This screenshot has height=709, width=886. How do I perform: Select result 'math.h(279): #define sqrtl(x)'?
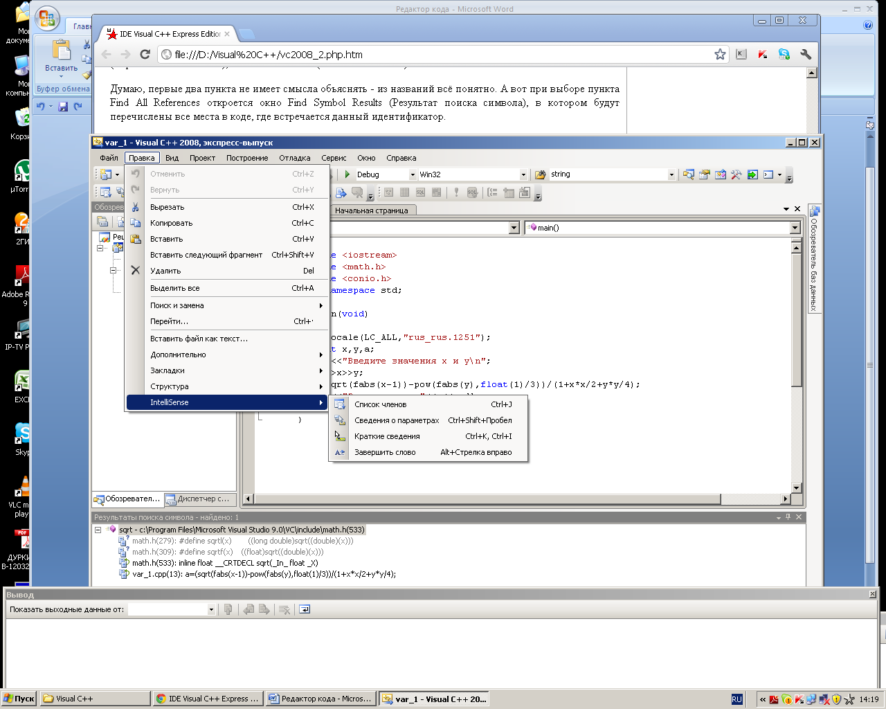coord(242,541)
